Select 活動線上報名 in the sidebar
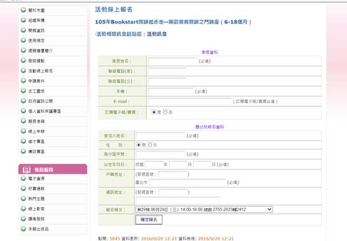This screenshot has height=241, width=347. (x=41, y=71)
